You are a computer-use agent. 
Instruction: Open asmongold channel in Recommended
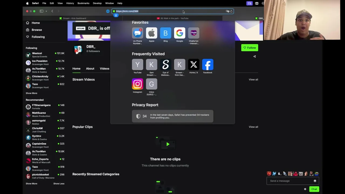[45, 122]
